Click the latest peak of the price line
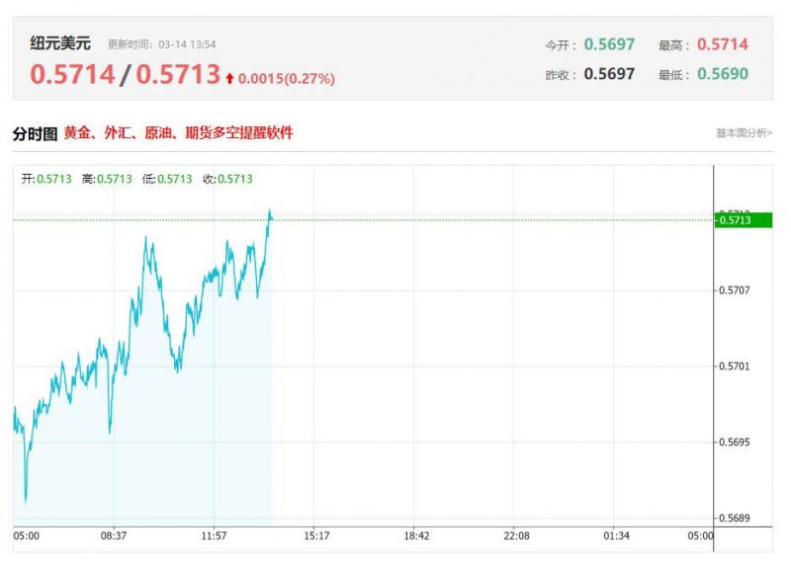791x566 pixels. [x=270, y=209]
